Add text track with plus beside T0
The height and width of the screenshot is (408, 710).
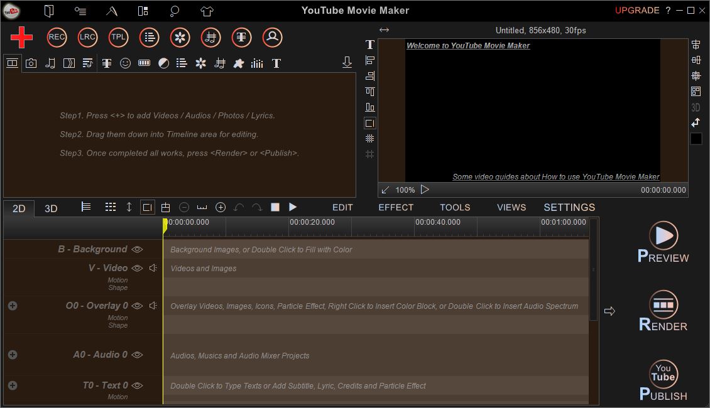point(13,385)
